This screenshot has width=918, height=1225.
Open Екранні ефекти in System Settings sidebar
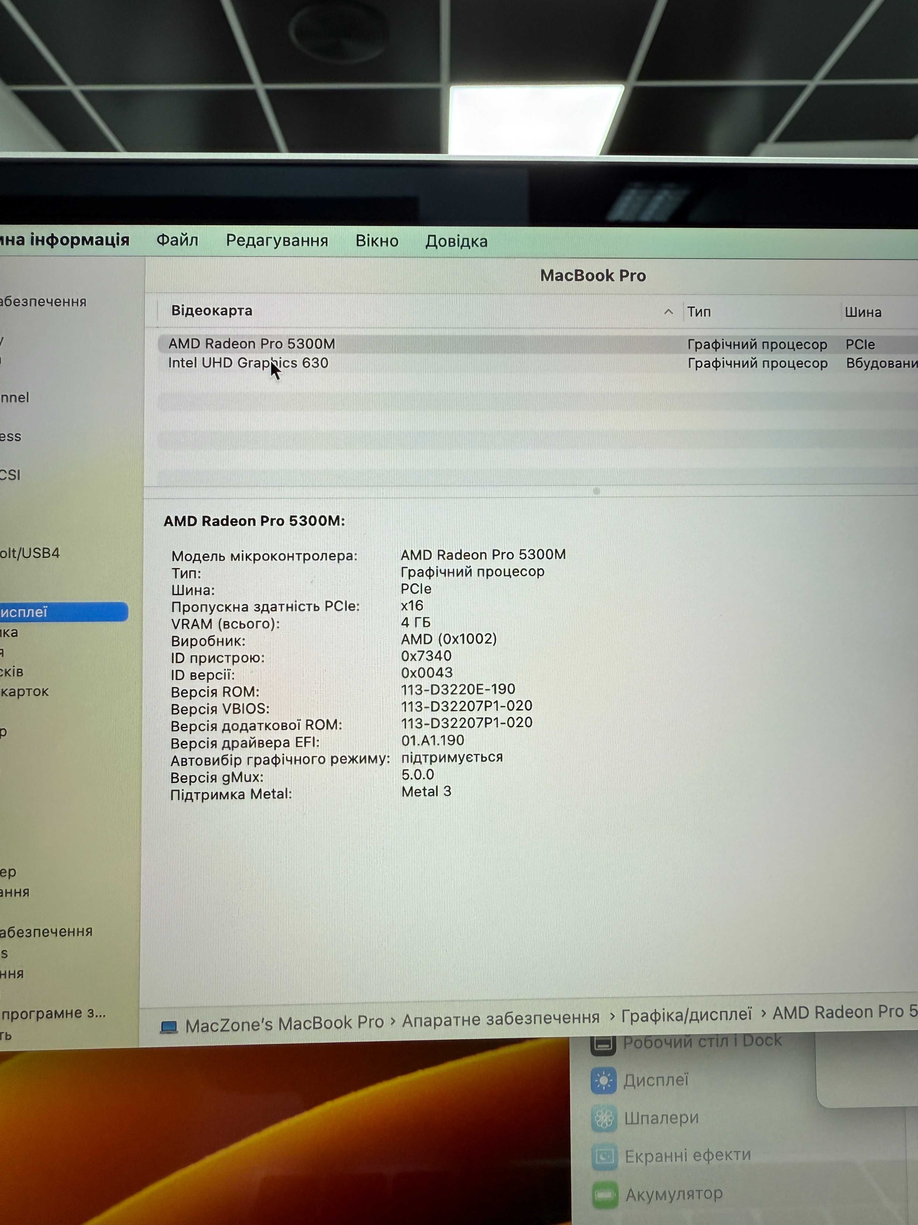688,1155
